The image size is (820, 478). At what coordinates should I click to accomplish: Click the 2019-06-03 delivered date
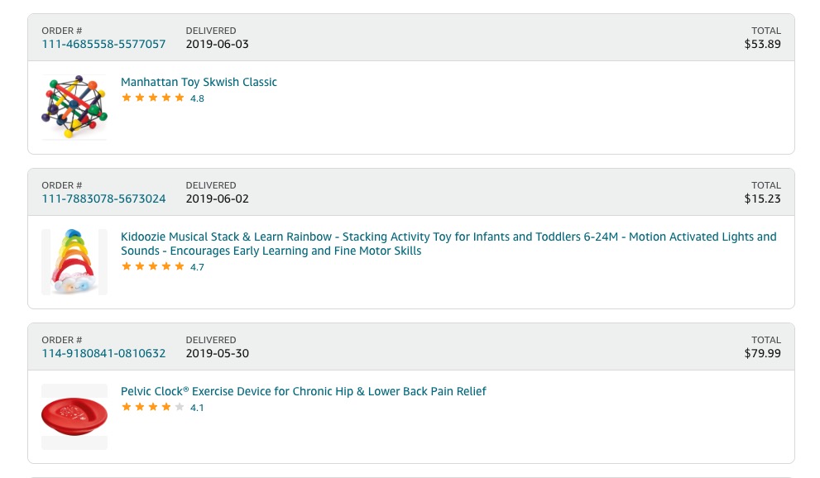point(217,44)
